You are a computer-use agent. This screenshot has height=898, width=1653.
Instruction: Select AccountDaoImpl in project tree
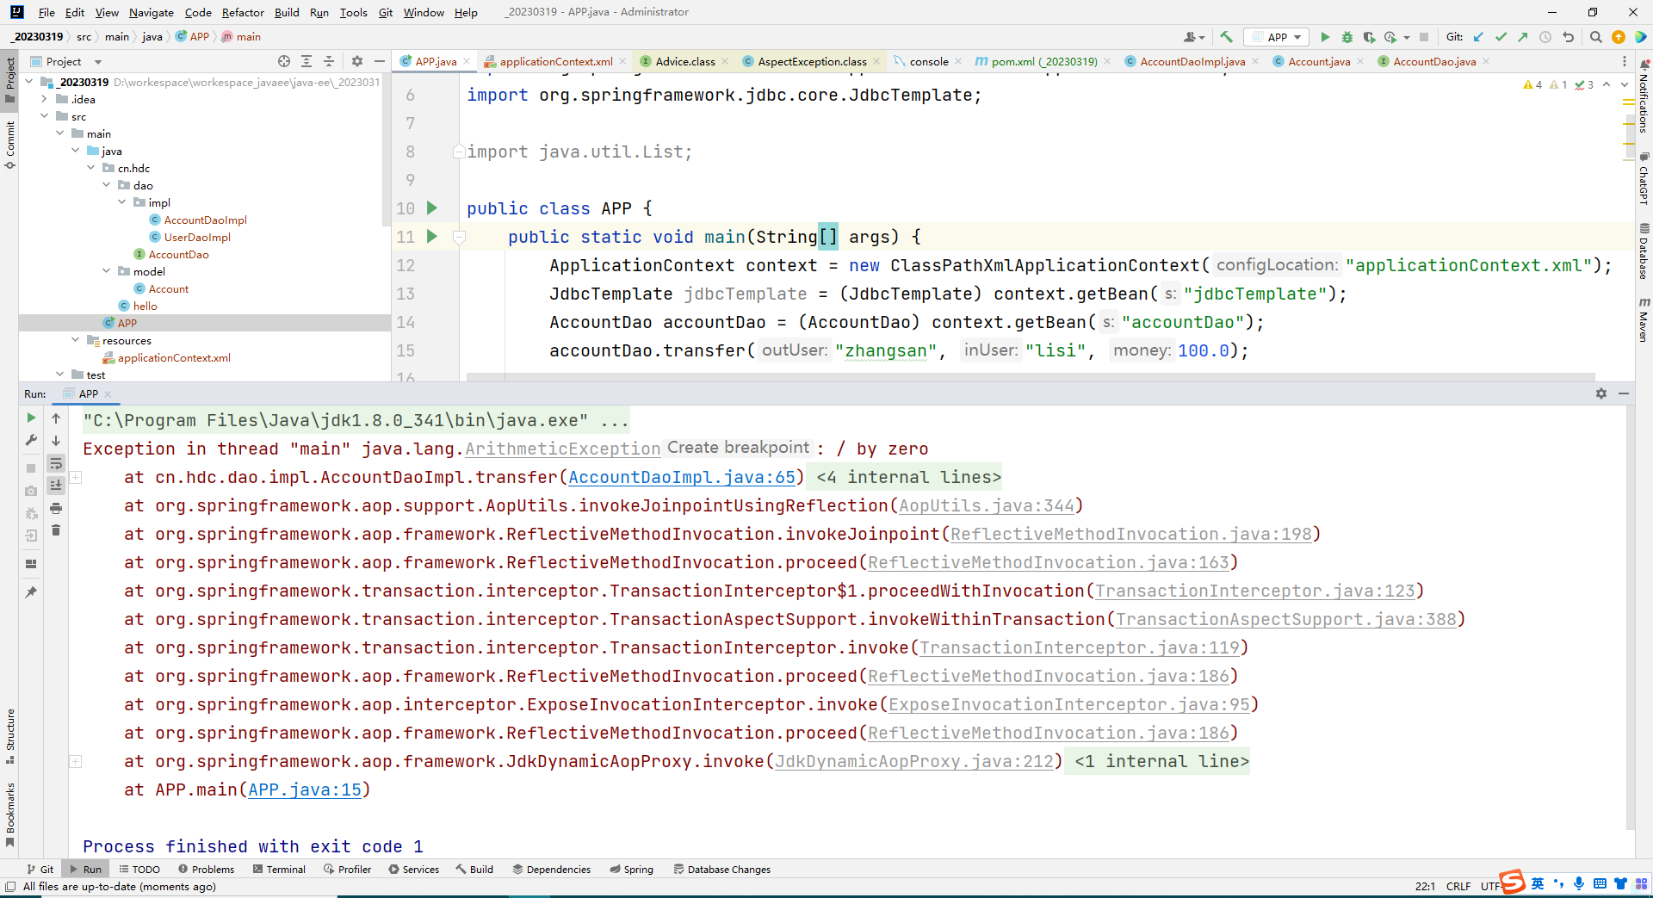tap(205, 220)
